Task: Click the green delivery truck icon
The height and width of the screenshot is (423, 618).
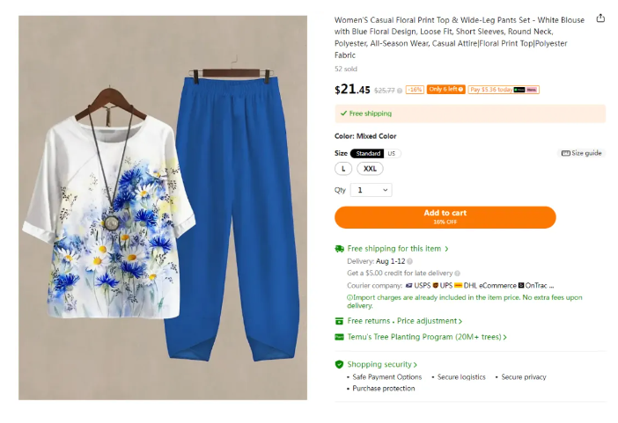Action: (339, 249)
